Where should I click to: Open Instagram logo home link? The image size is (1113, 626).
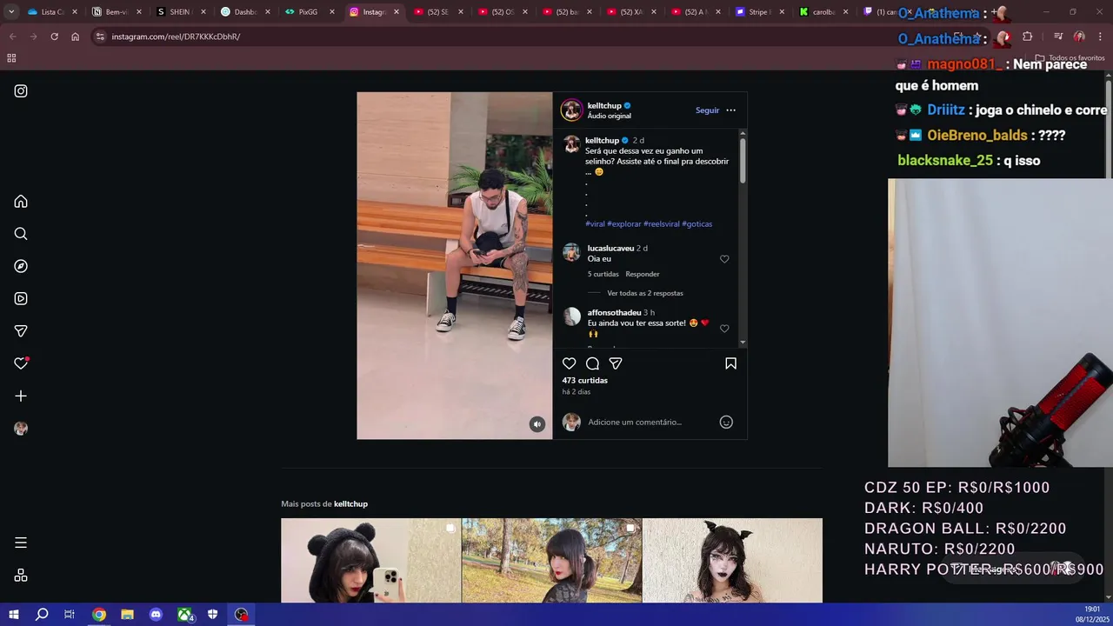point(21,91)
